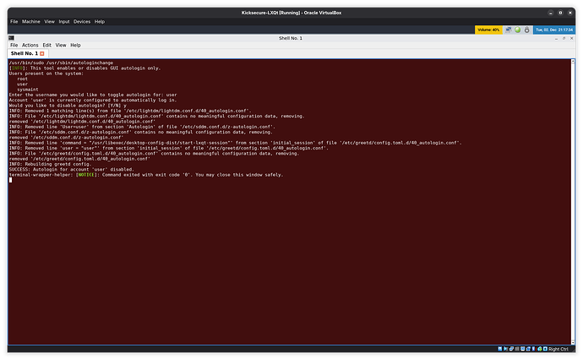Click inside the terminal output area
Screen dimensions: 583x359
(x=287, y=253)
